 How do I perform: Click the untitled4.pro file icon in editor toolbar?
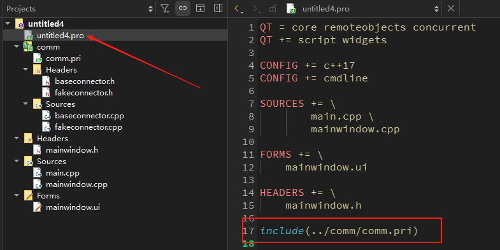(291, 9)
